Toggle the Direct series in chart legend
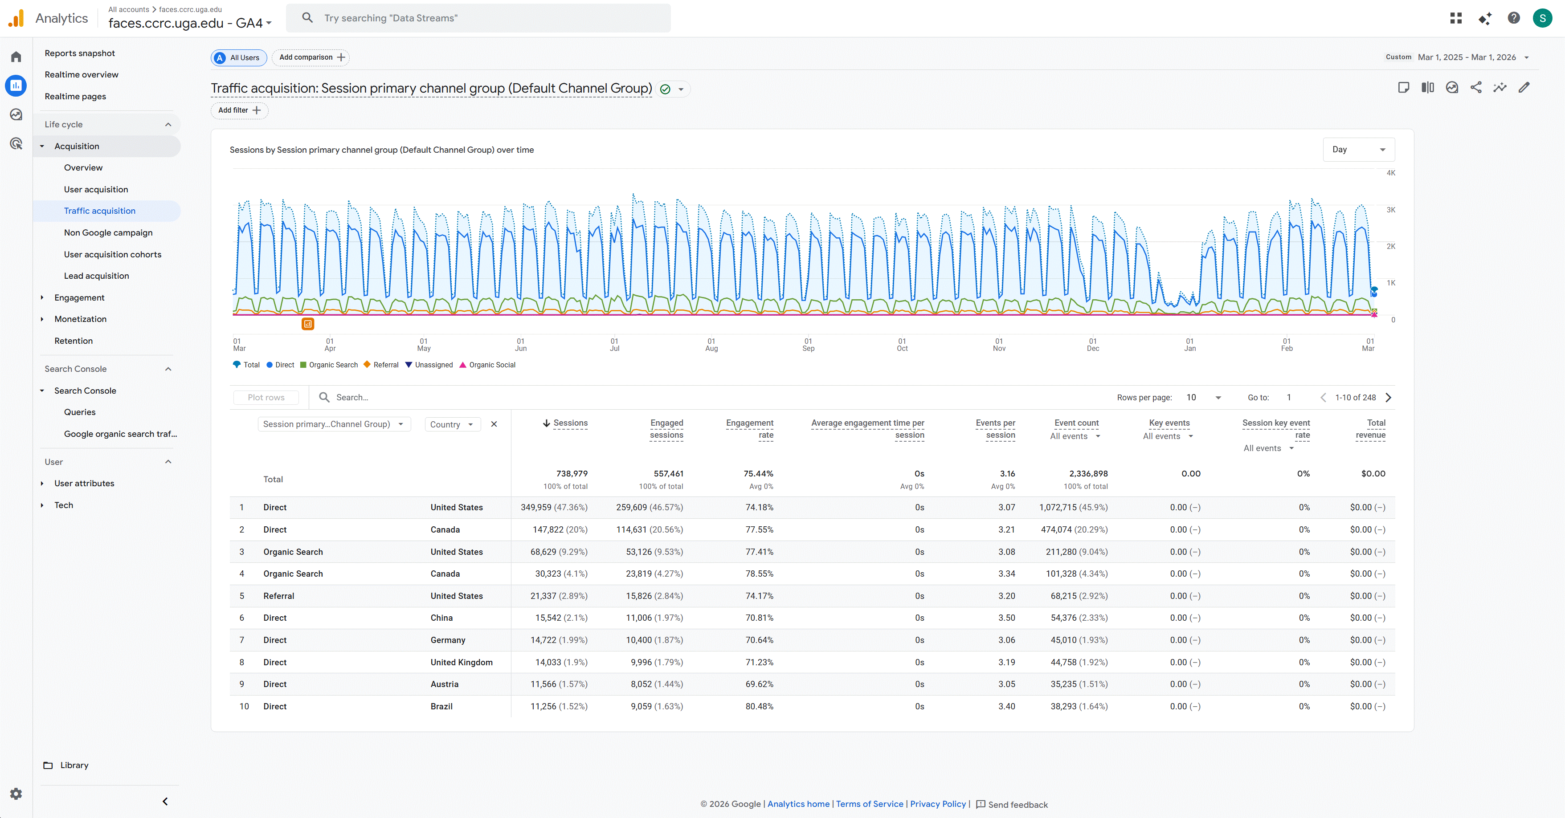Image resolution: width=1565 pixels, height=818 pixels. click(x=280, y=365)
